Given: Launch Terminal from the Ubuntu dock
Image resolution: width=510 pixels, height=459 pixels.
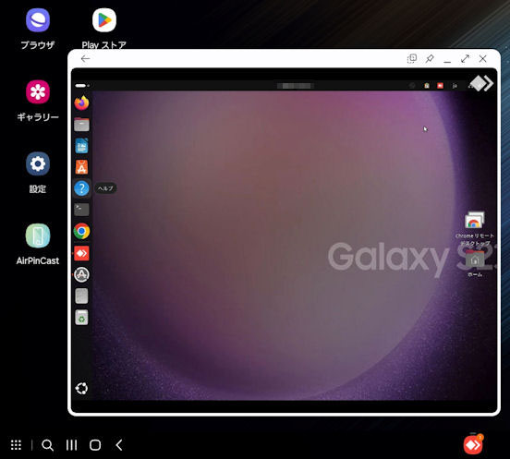Looking at the screenshot, I should click(81, 210).
